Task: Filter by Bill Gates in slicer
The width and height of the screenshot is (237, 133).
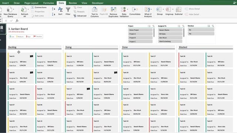Action: point(170,34)
